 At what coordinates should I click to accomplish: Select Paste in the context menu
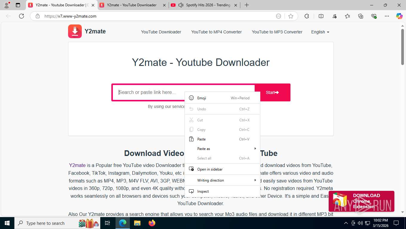point(222,139)
